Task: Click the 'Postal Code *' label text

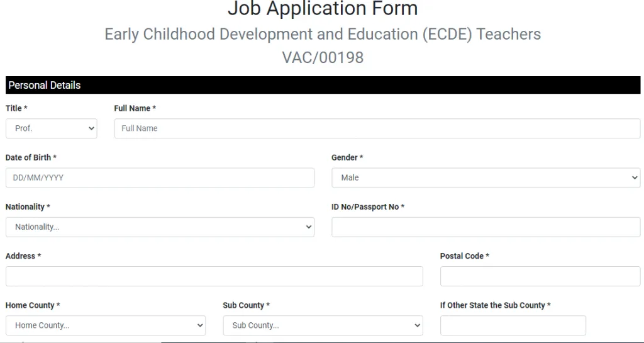Action: tap(464, 256)
